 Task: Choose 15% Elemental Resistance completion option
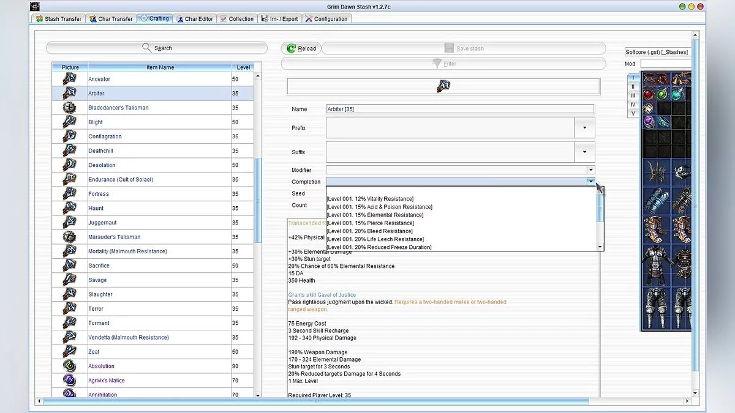click(375, 215)
